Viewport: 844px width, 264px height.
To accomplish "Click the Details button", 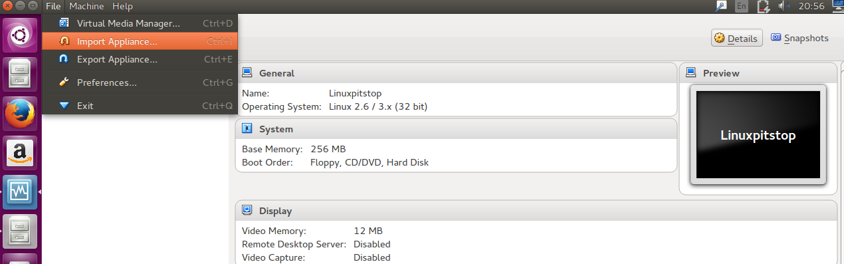I will tap(736, 39).
